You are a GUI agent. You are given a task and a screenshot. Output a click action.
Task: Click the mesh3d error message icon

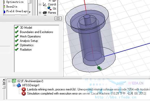pyautogui.click(x=24, y=89)
